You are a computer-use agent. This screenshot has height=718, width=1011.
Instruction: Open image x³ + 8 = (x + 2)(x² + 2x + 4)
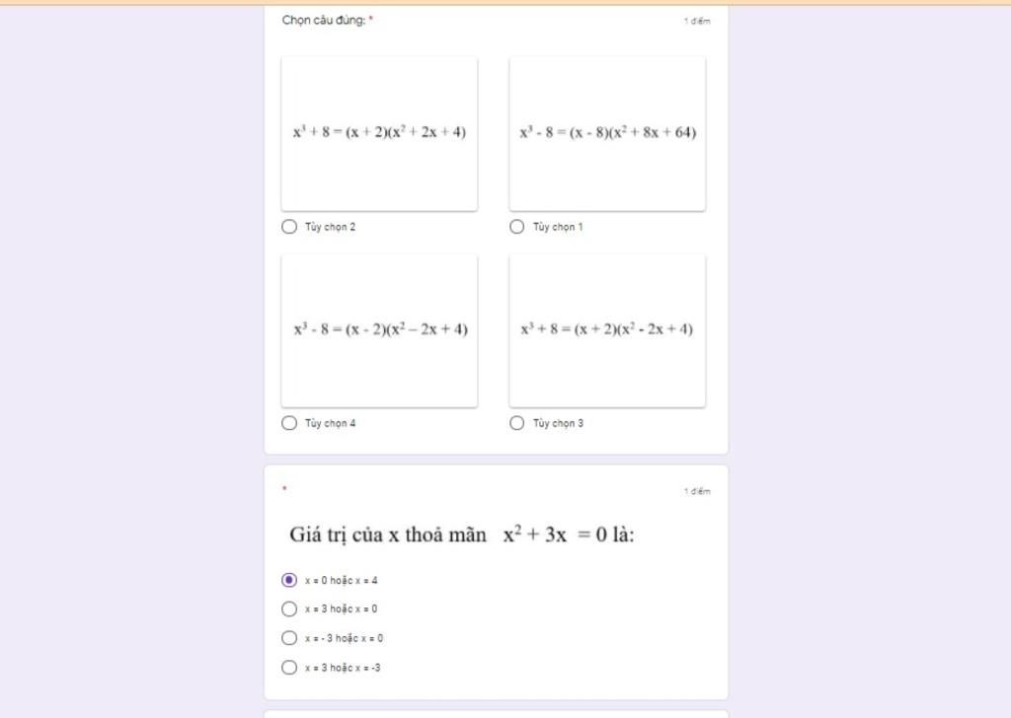tap(379, 133)
